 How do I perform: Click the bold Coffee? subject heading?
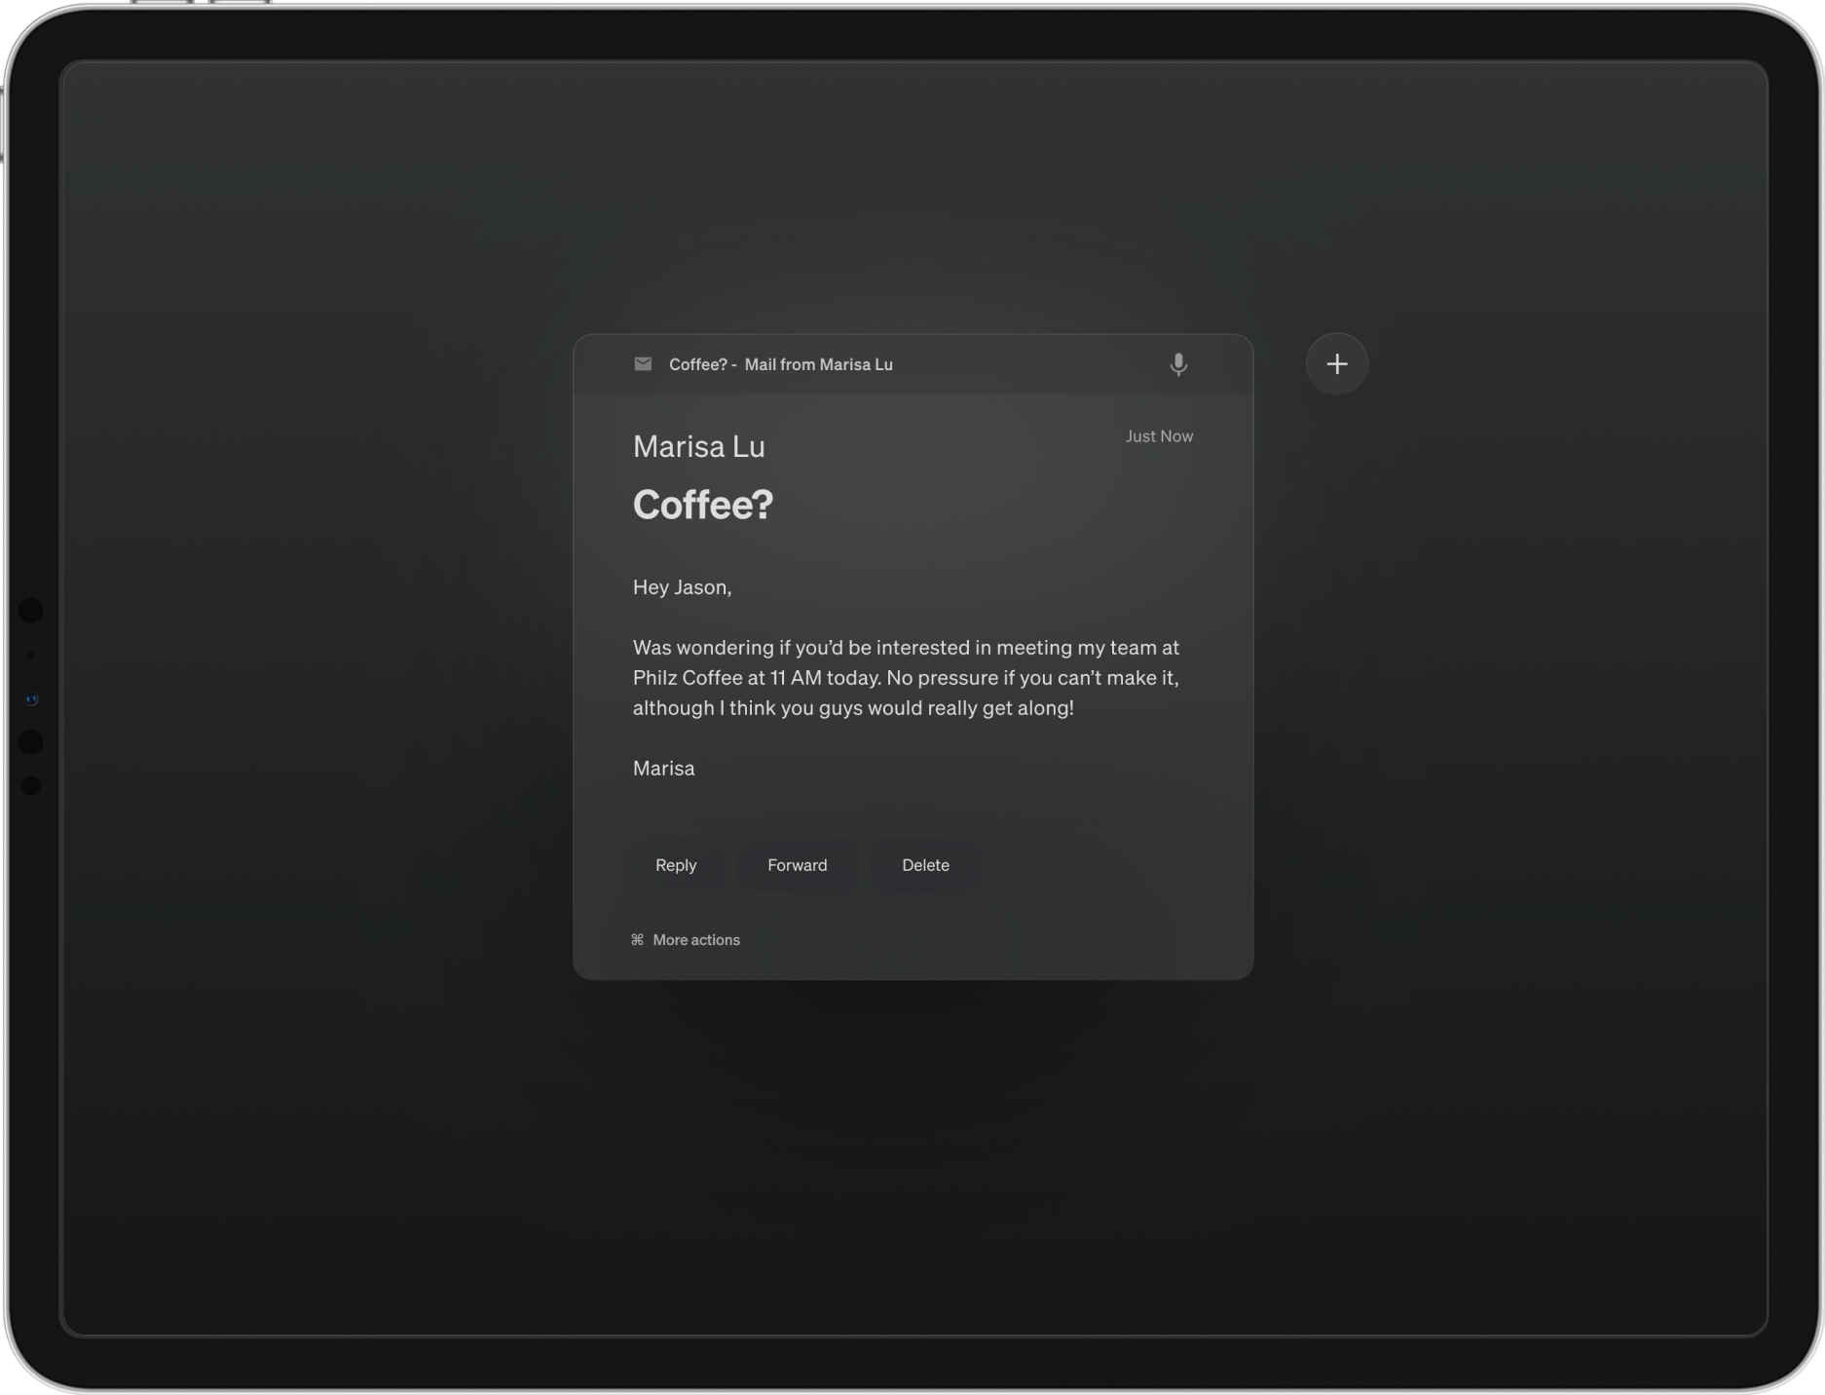(x=702, y=505)
